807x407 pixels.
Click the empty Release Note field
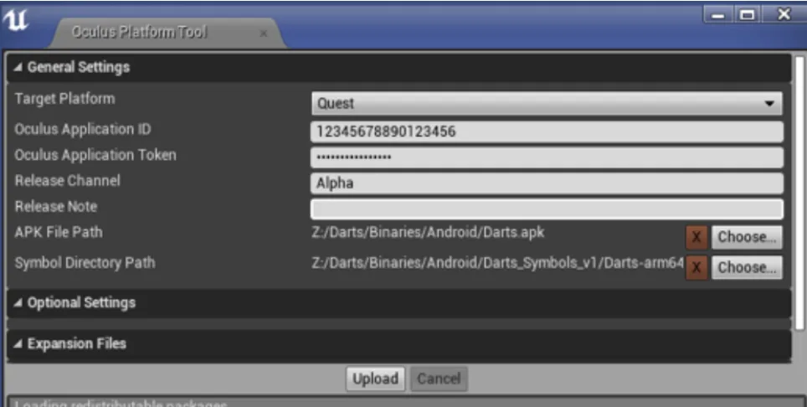click(x=547, y=209)
